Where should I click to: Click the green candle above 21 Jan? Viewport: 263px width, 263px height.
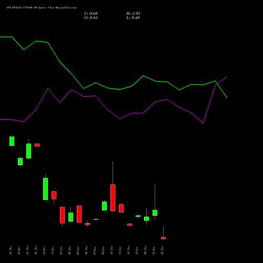[x=155, y=213]
